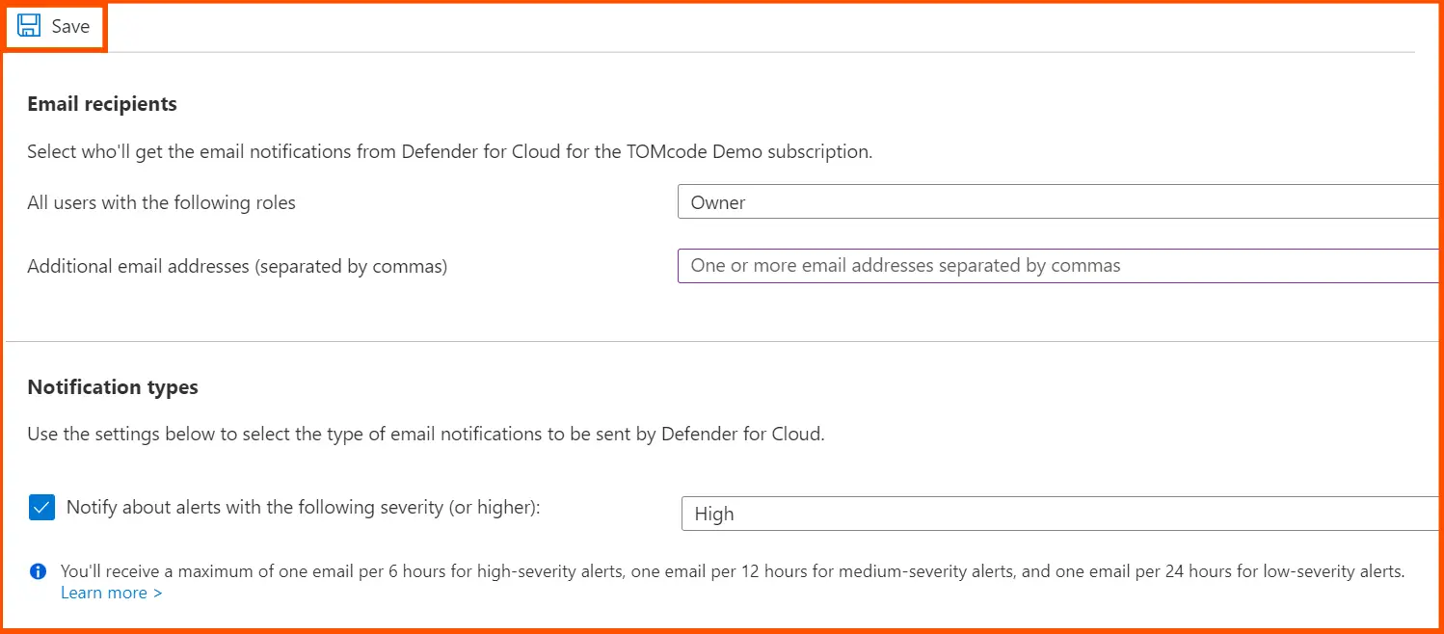This screenshot has width=1444, height=634.
Task: Uncheck the notify about alerts severity checkbox
Action: pyautogui.click(x=41, y=508)
